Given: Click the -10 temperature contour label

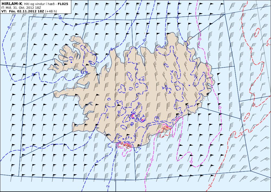Looking at the screenshot, I should coord(60,17).
